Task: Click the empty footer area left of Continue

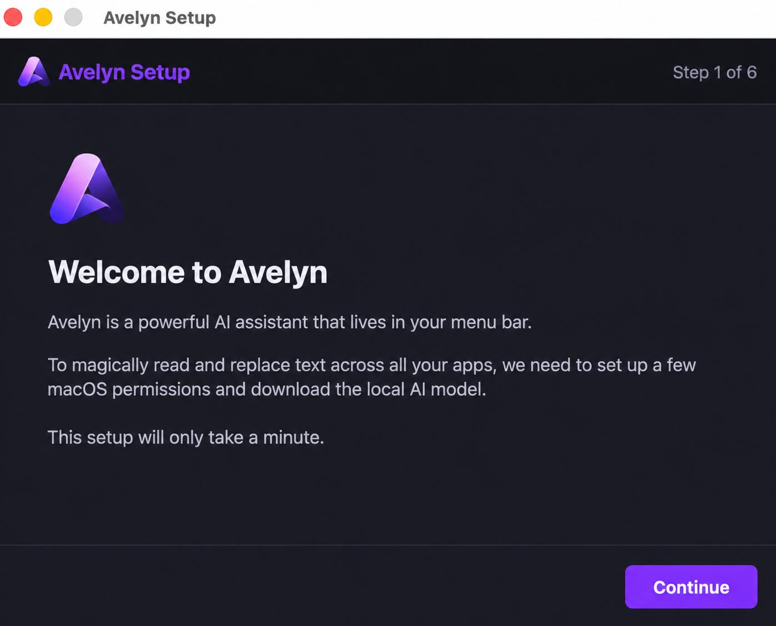Action: [311, 586]
